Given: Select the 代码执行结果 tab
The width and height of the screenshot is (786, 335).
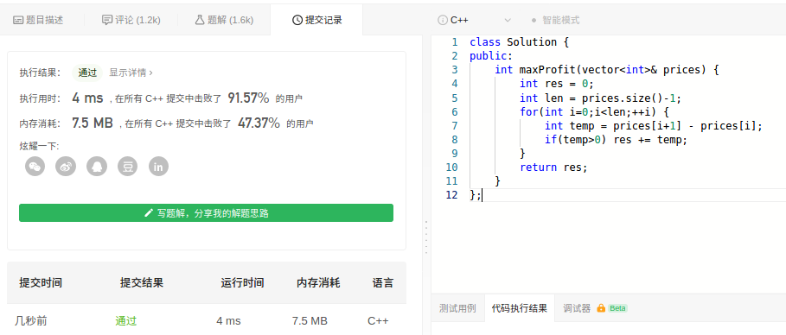Looking at the screenshot, I should click(520, 308).
